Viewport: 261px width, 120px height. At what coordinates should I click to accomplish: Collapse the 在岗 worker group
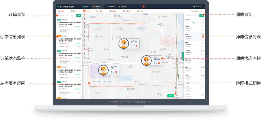tap(203, 19)
